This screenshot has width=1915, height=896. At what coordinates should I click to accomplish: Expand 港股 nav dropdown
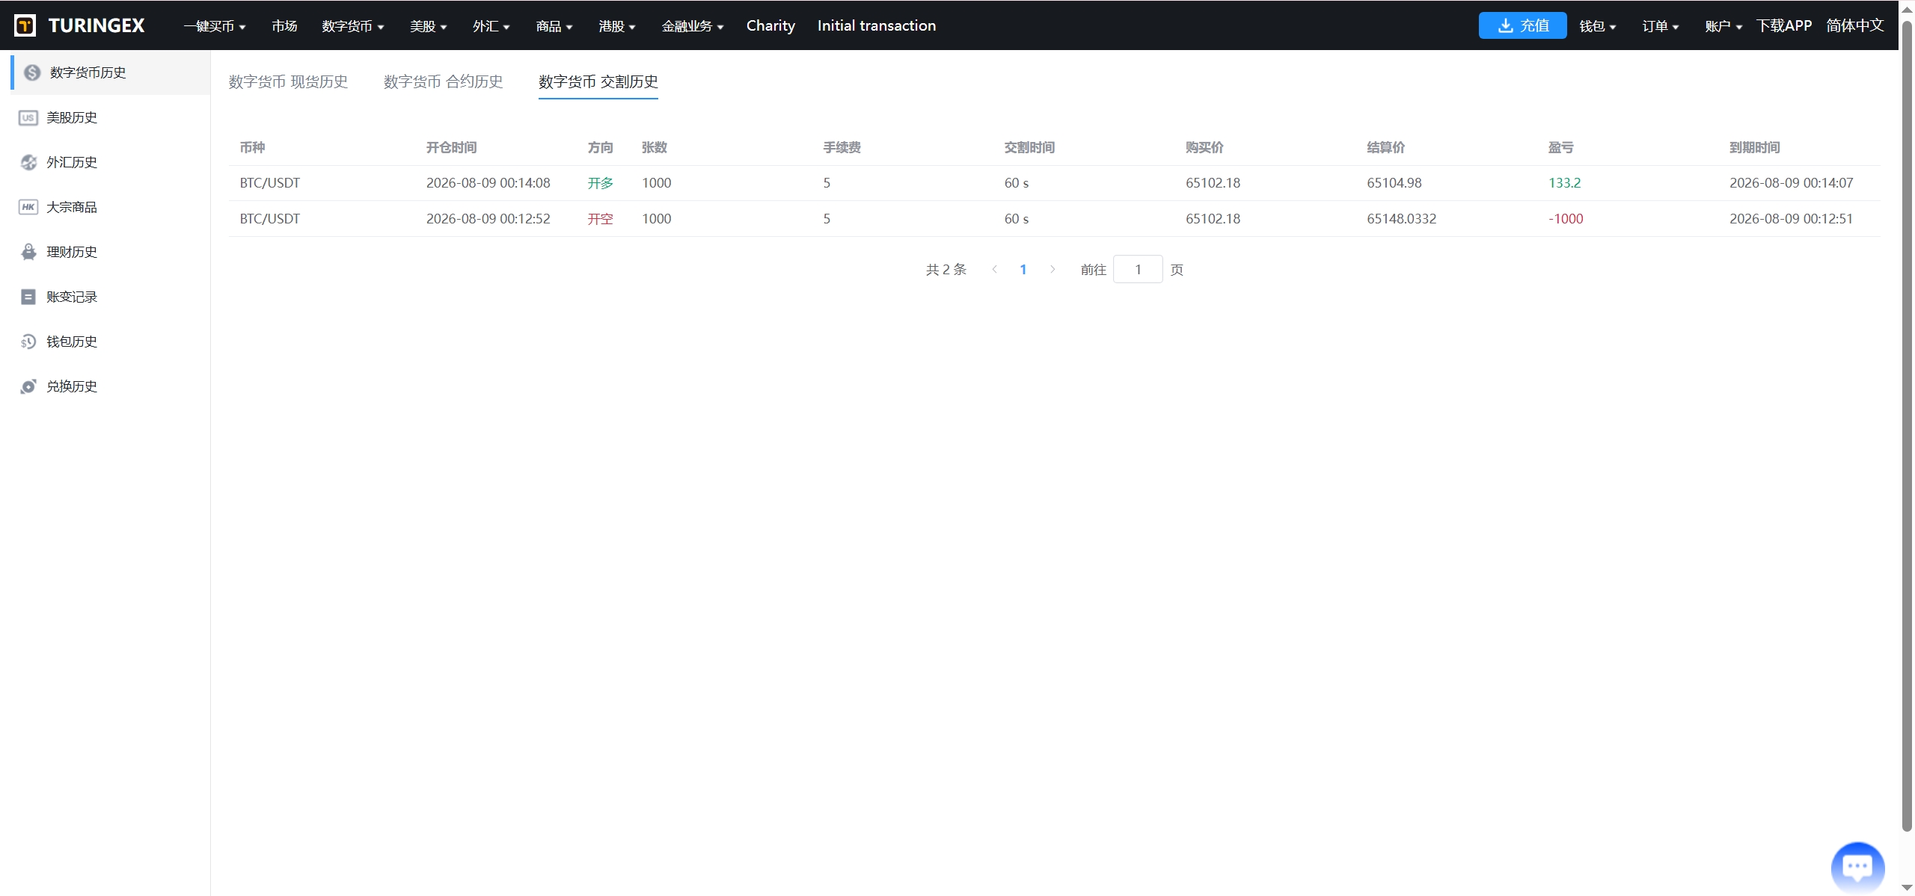617,26
